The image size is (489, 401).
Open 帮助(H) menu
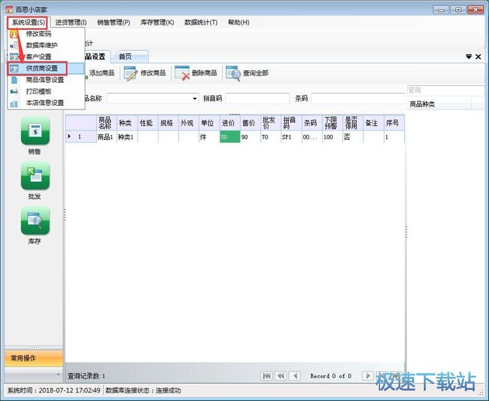239,22
